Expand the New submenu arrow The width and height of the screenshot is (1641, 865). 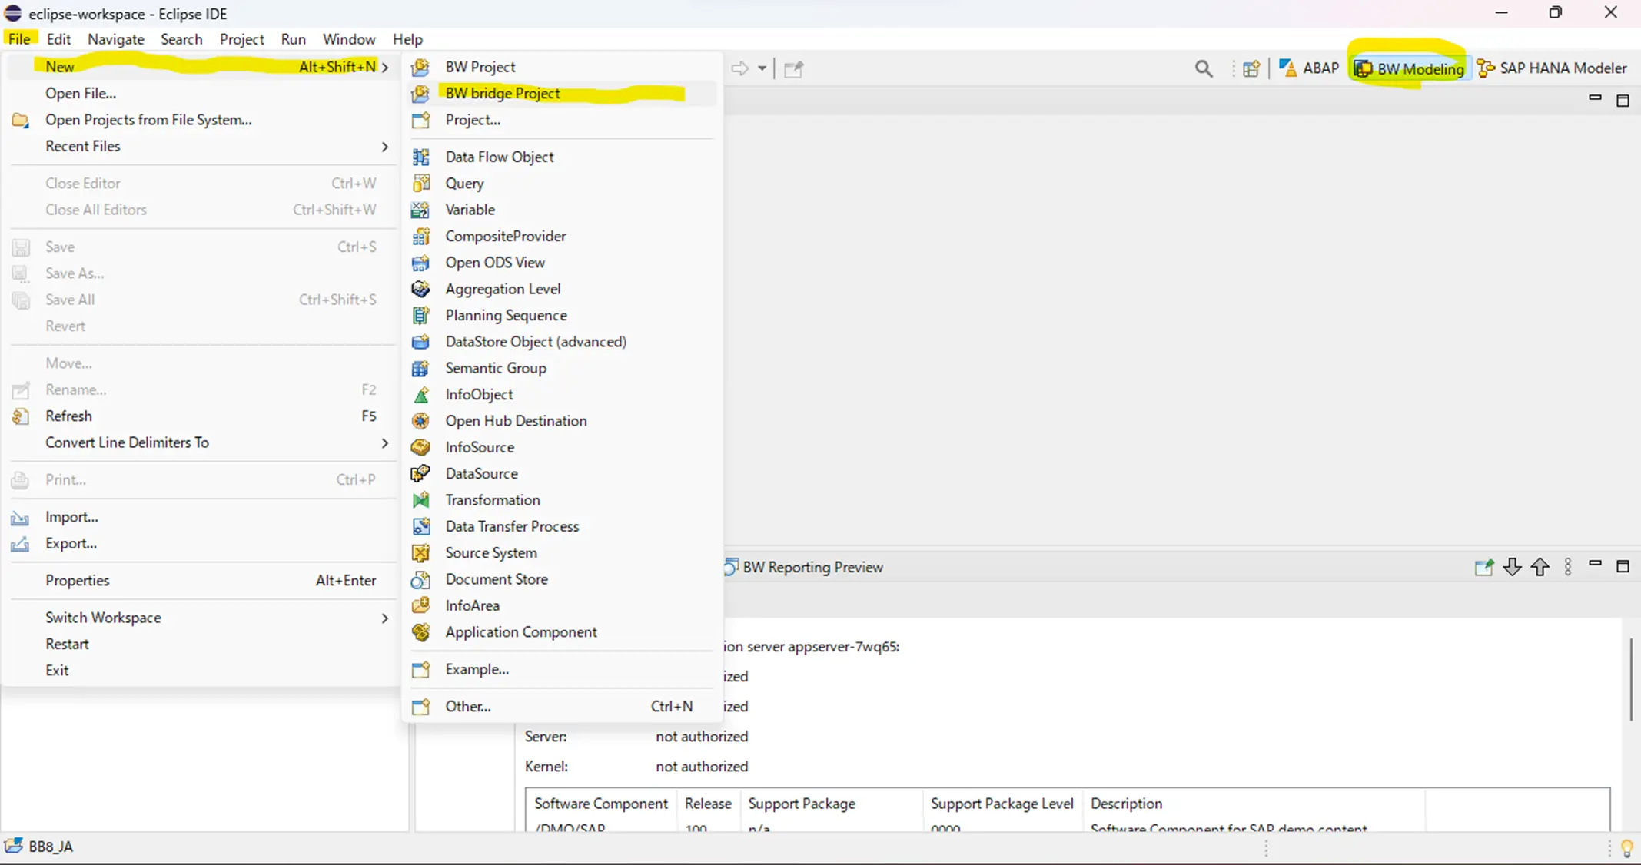pos(385,68)
